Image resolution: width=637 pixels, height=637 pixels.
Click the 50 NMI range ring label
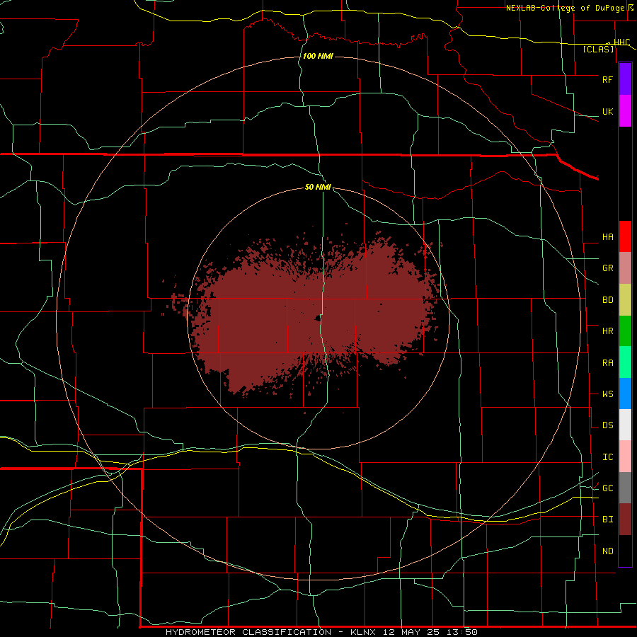318,187
